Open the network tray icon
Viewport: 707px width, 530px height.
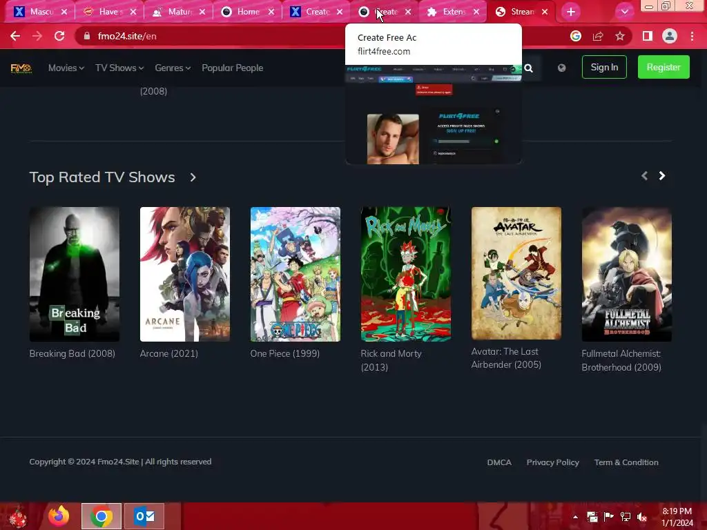(x=626, y=517)
